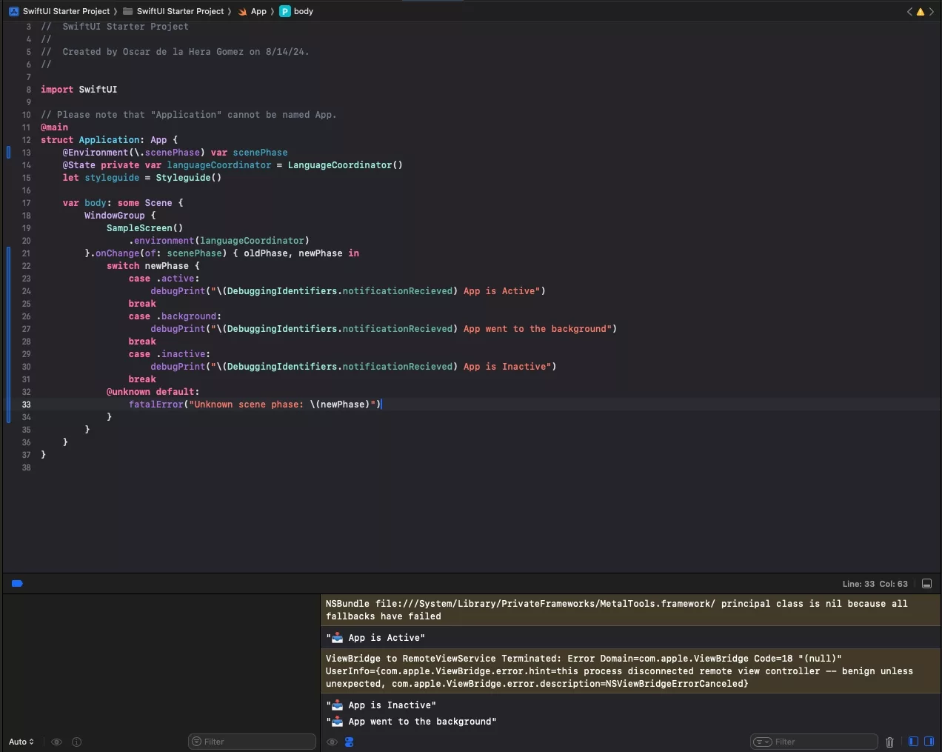Click switch newPhase statement
This screenshot has height=752, width=942.
coord(153,266)
